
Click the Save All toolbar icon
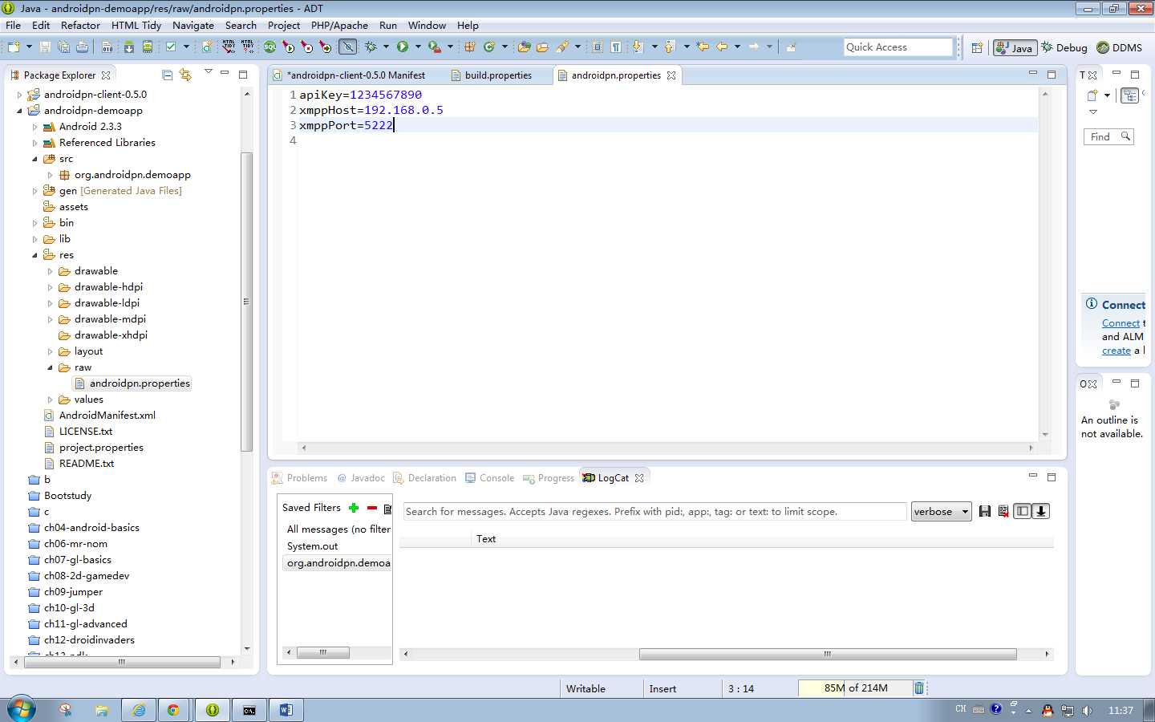(x=63, y=47)
